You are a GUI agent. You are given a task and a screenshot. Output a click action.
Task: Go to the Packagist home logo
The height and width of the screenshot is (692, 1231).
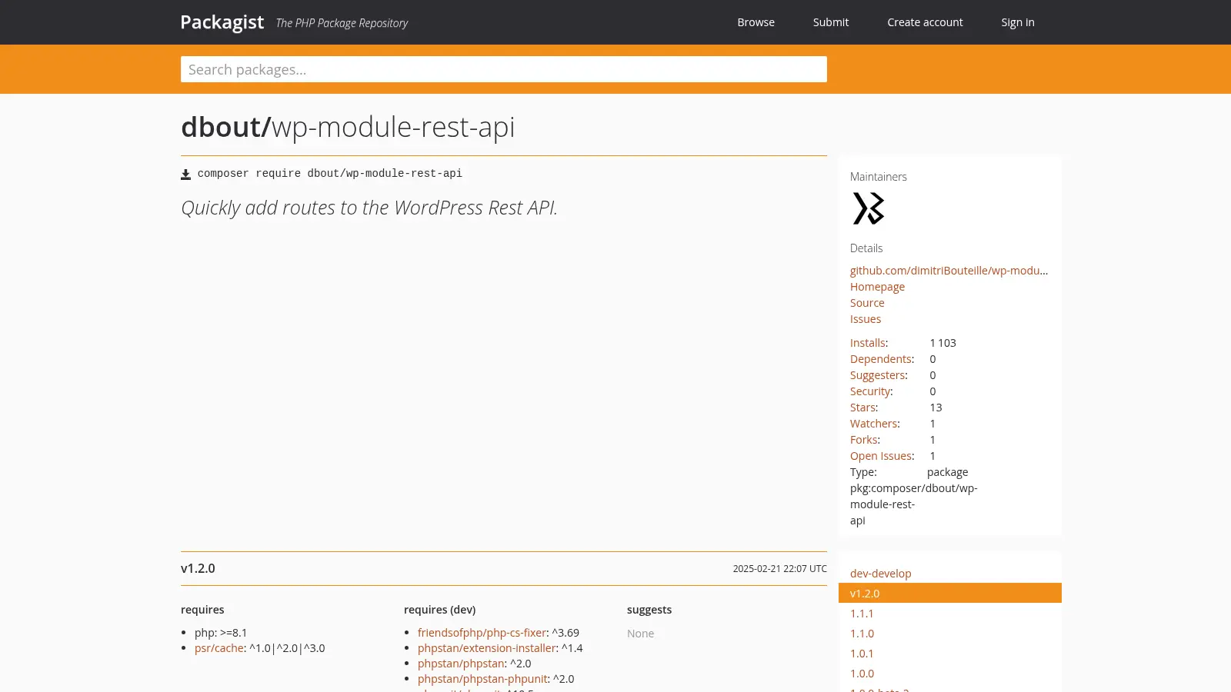tap(222, 22)
